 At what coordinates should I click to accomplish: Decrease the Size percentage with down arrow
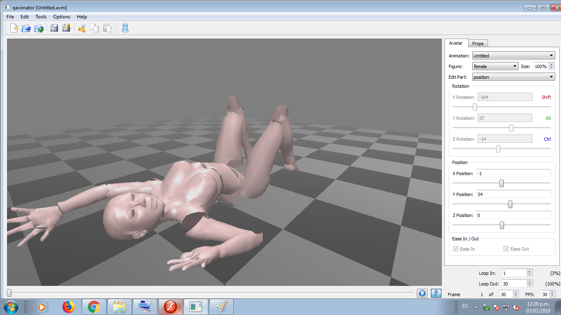tap(551, 68)
